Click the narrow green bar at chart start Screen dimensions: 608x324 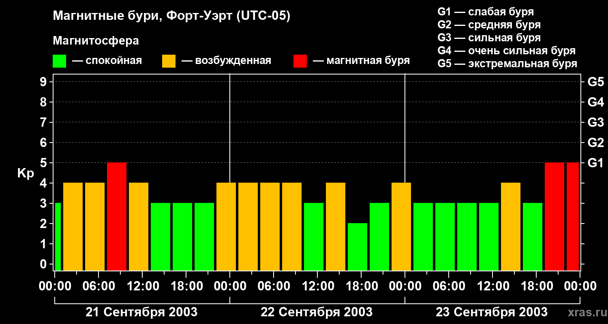tap(58, 237)
